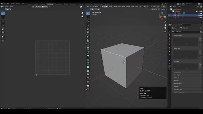The width and height of the screenshot is (203, 114).
Task: Select the Move tool in the UV editor toolbar
Action: click(x=3, y=21)
